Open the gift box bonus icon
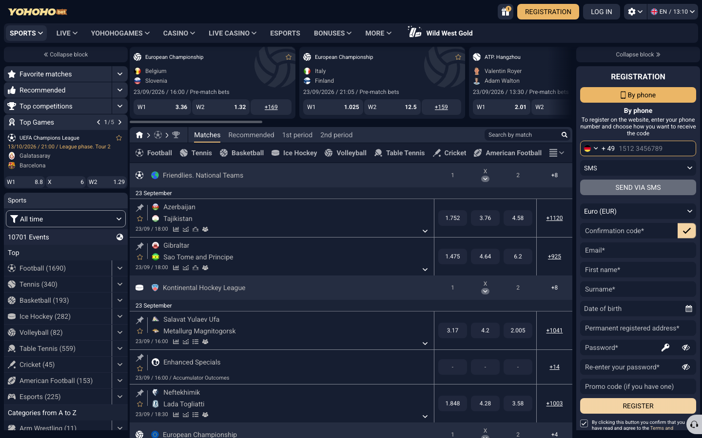This screenshot has height=438, width=702. click(x=506, y=12)
